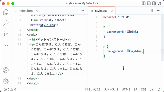Customize layout icon in title bar

[159, 3]
